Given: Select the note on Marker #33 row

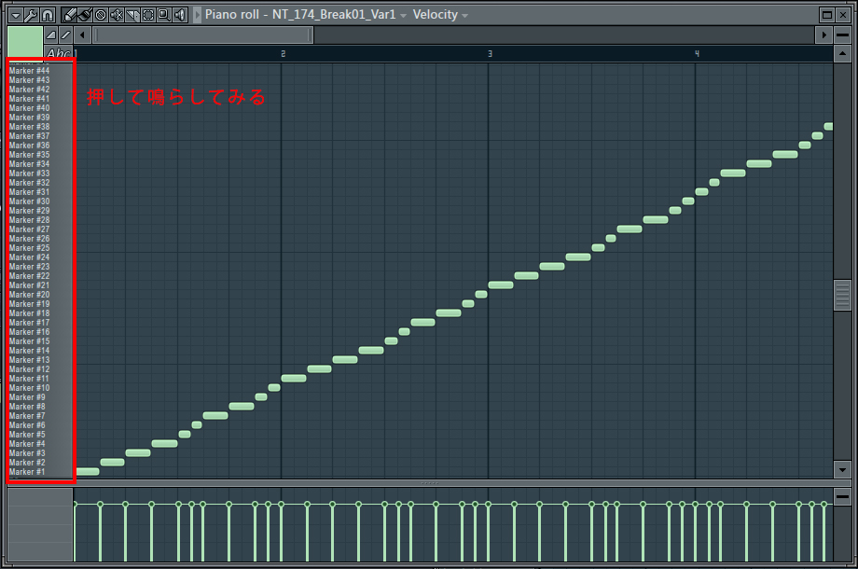Looking at the screenshot, I should pos(733,173).
